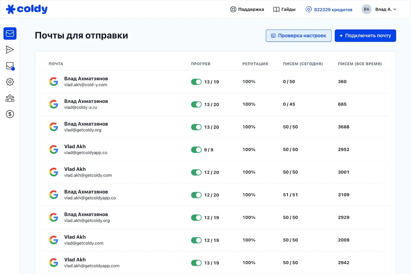Open the Billing dollar icon in sidebar
Viewport: 411px width, 274px height.
[10, 114]
